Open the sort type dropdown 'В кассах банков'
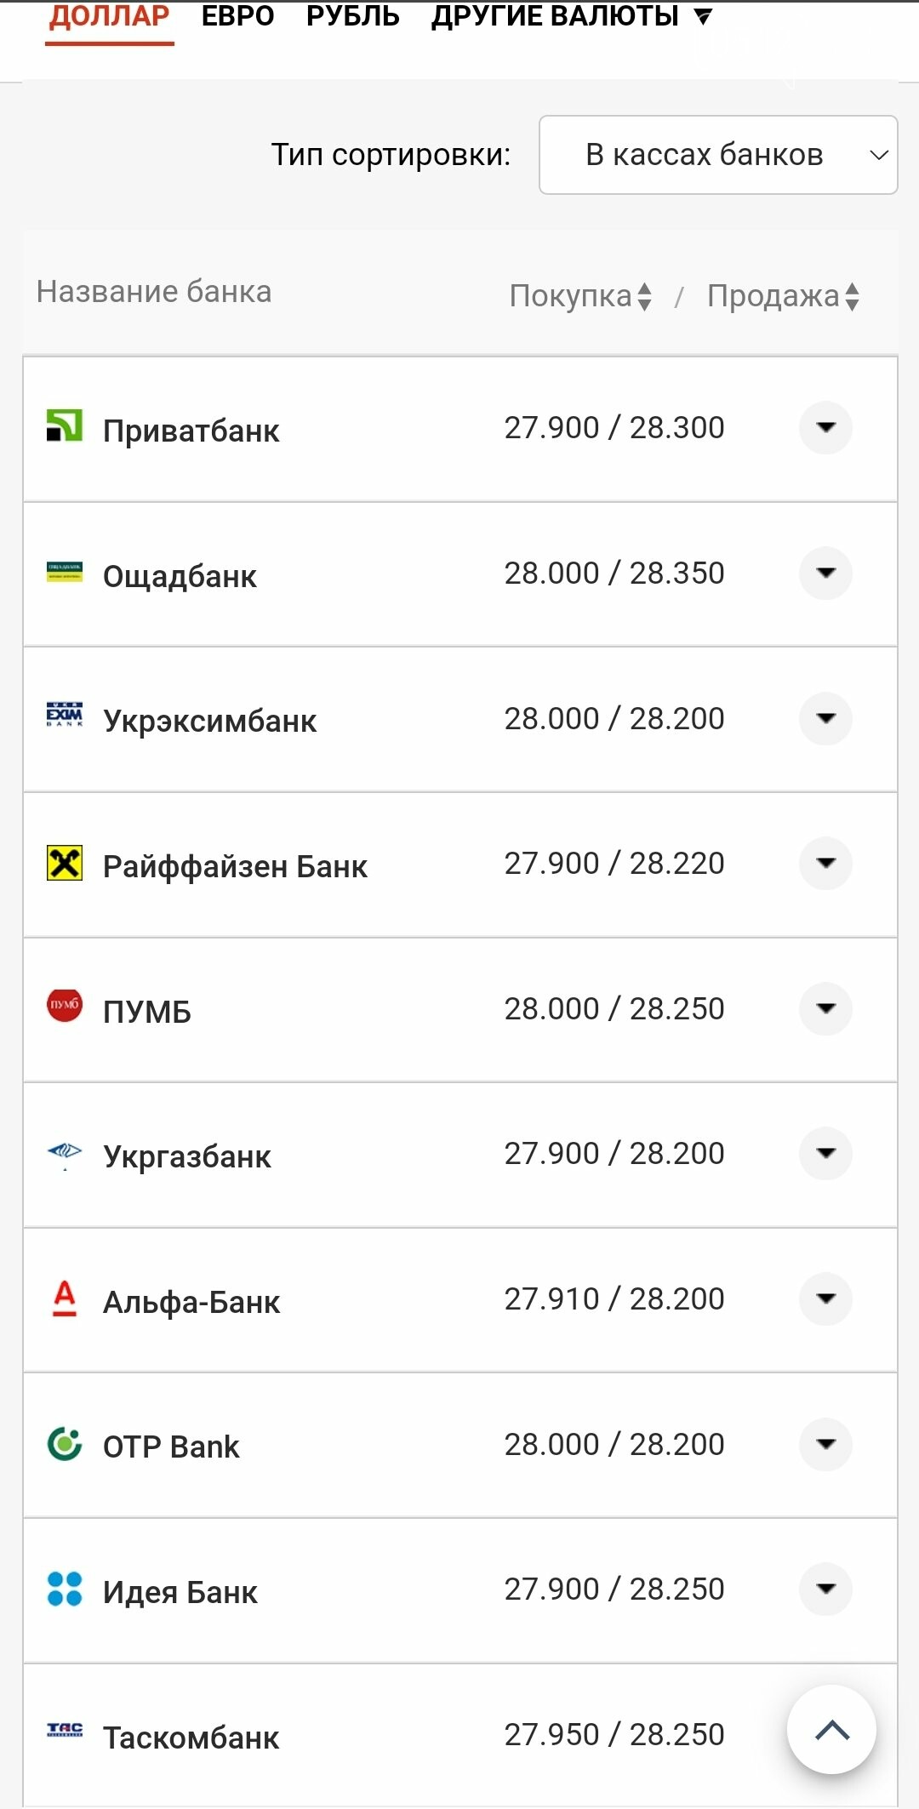 tap(718, 155)
